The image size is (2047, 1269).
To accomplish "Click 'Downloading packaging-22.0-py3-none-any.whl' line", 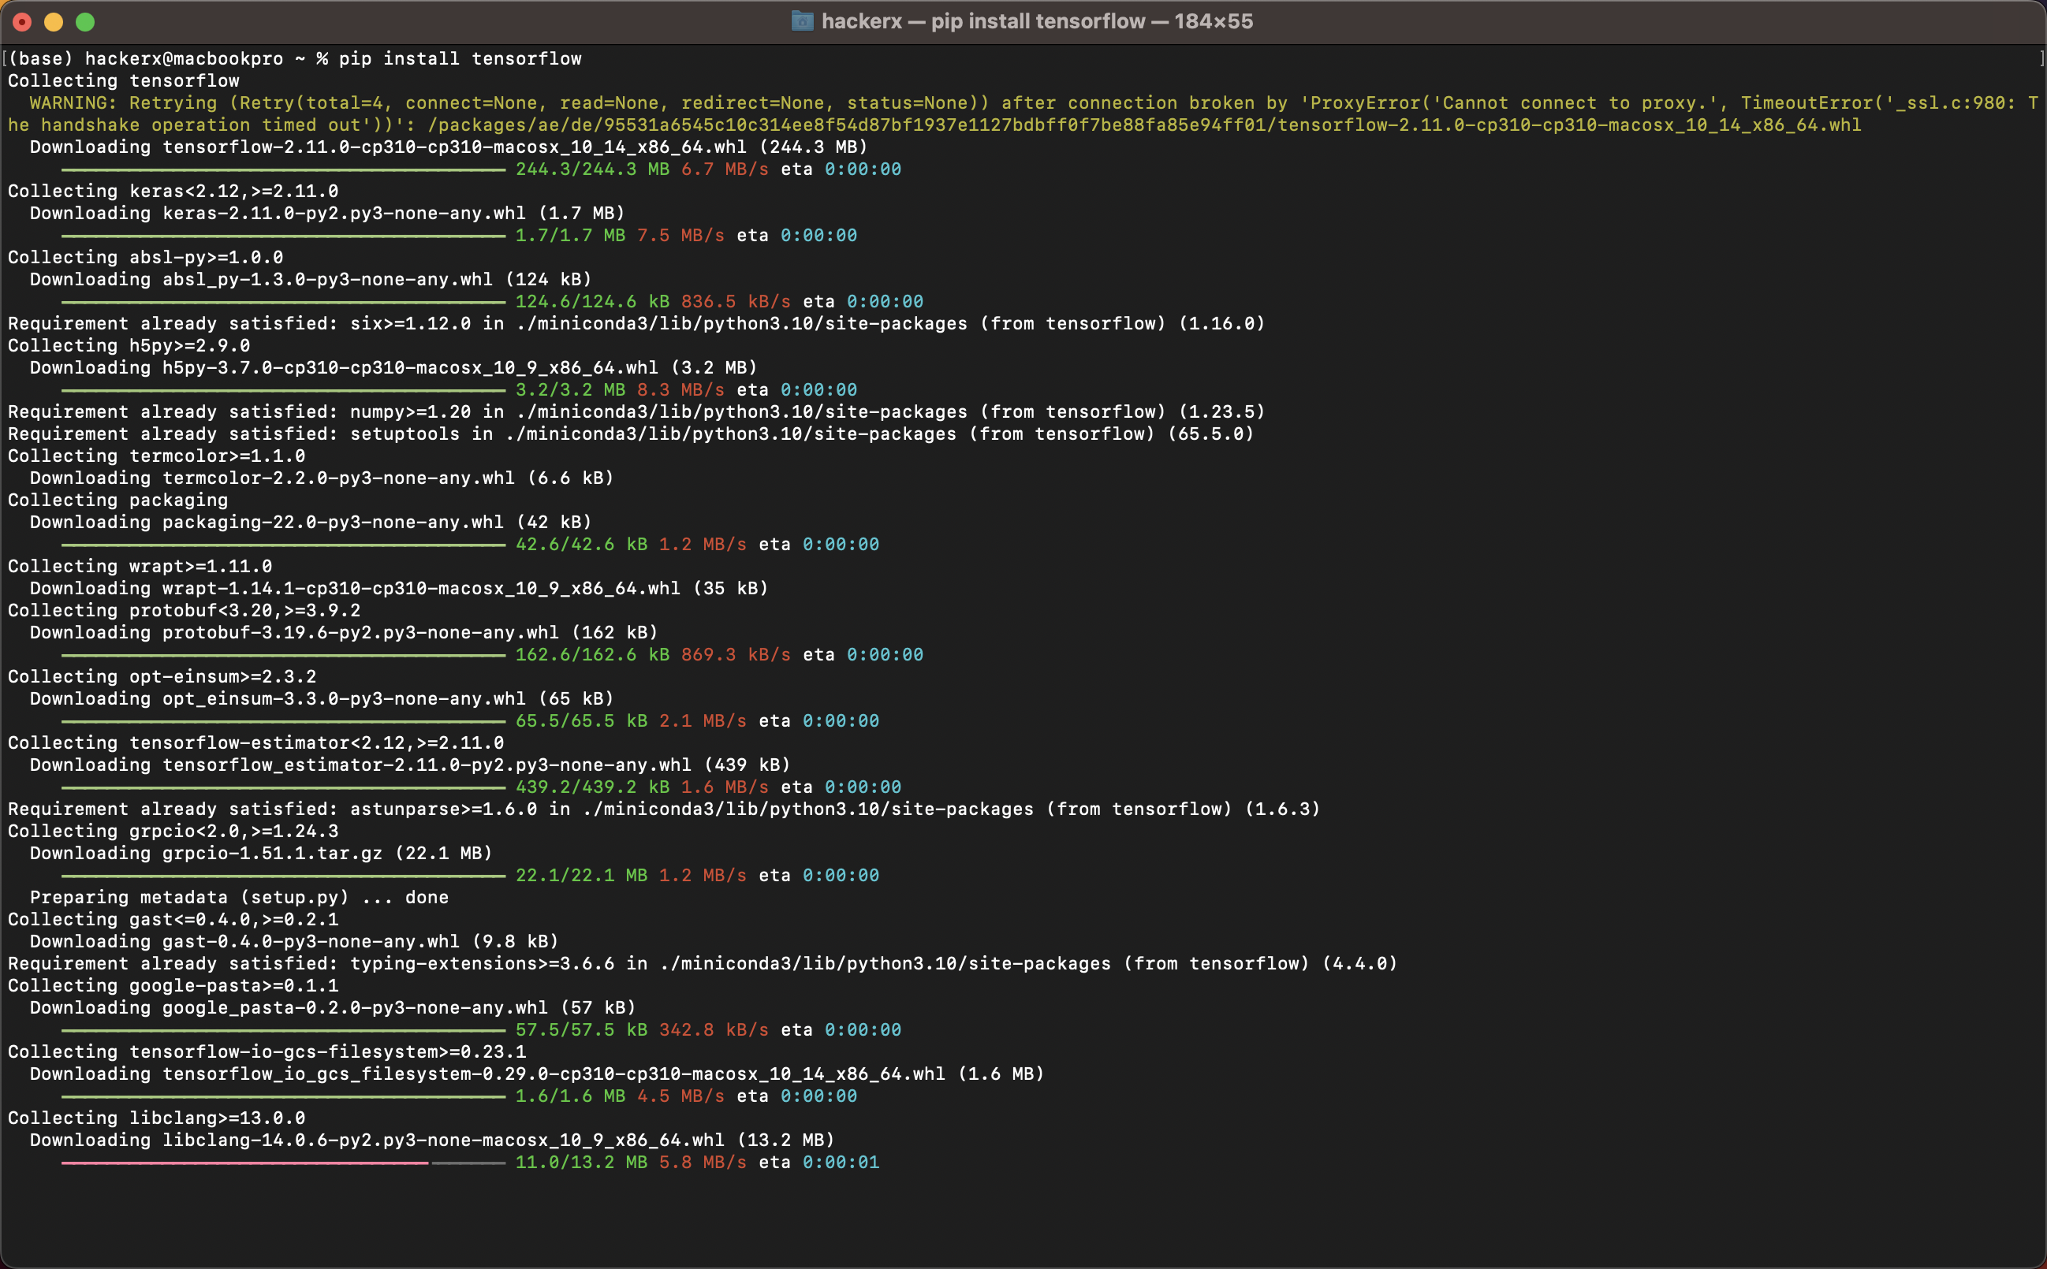I will pos(311,522).
